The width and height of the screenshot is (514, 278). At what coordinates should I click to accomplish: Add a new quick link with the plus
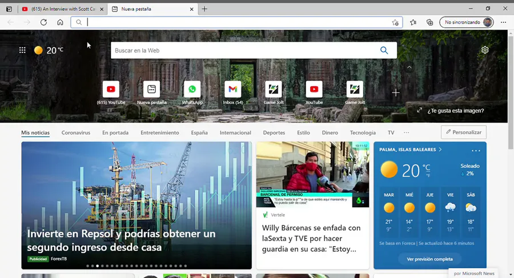396,93
